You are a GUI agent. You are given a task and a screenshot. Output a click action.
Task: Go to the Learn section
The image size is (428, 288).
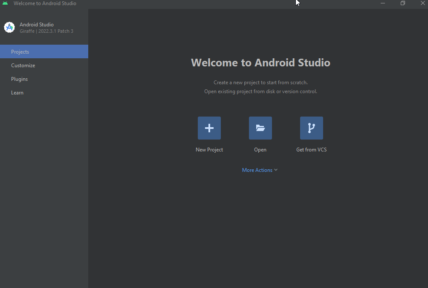[x=44, y=93]
